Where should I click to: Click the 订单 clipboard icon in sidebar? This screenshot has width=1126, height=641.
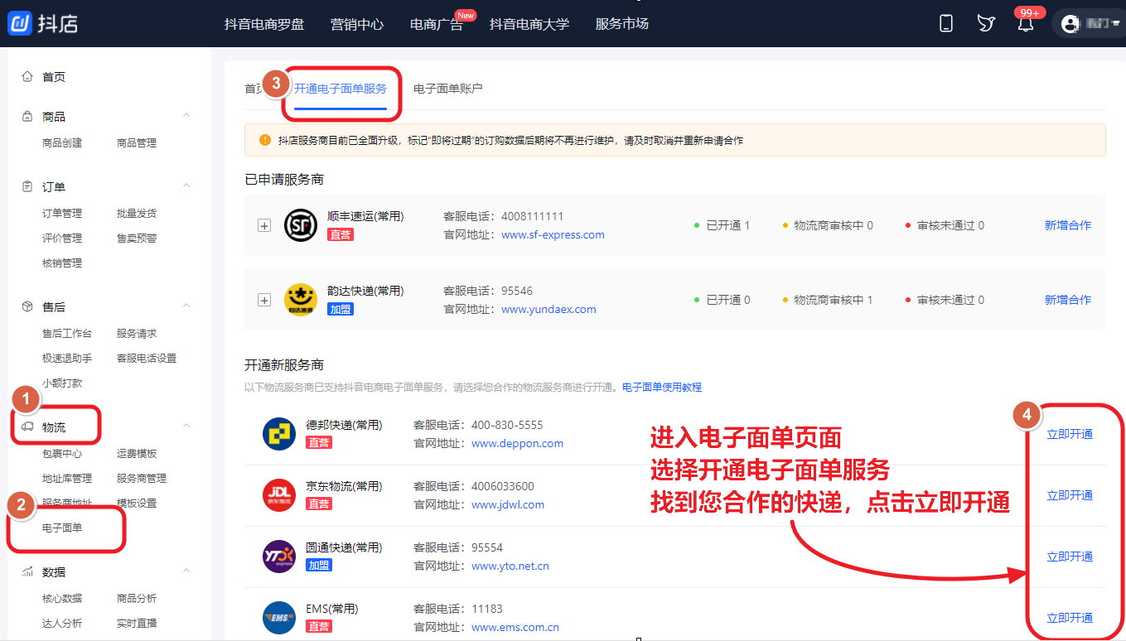[x=27, y=187]
